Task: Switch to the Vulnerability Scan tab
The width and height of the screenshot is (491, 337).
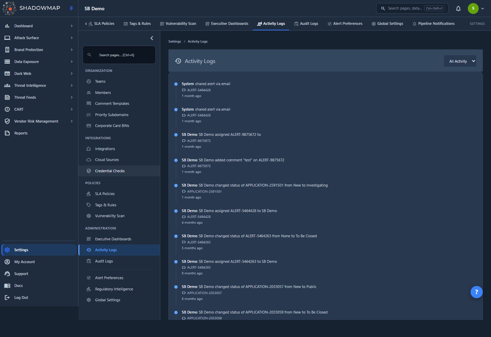Action: click(x=178, y=24)
